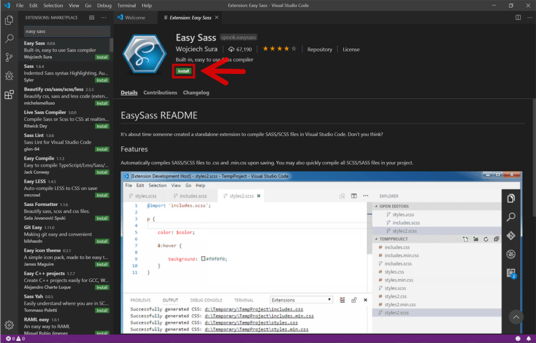Click the scroll-to-top arrow button
Viewport: 536px width, 343px height.
[x=516, y=317]
